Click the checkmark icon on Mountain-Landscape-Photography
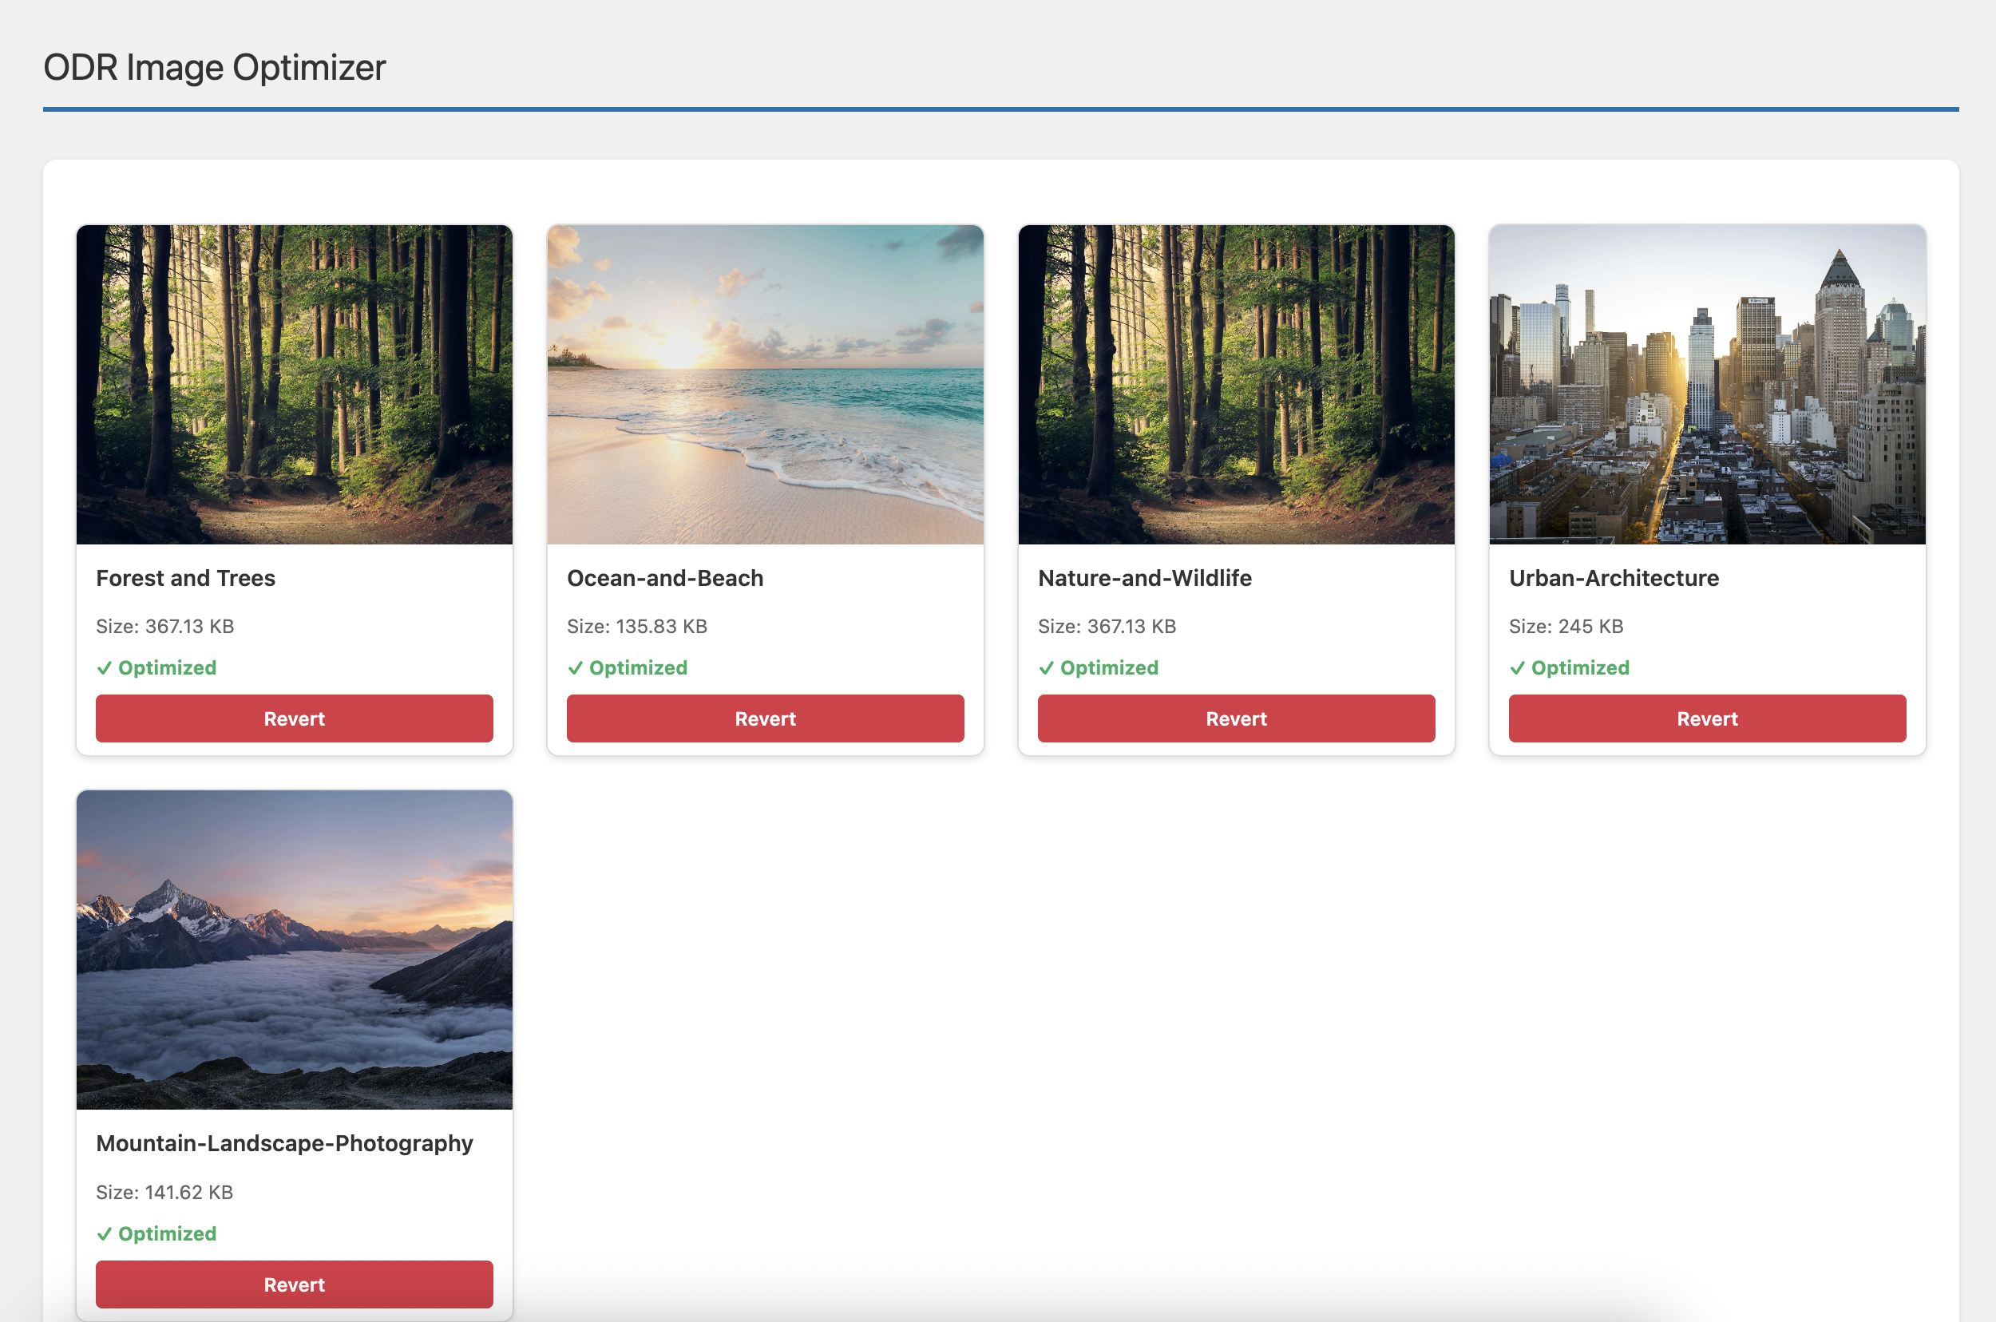Screen dimensions: 1996x1322 105,1233
